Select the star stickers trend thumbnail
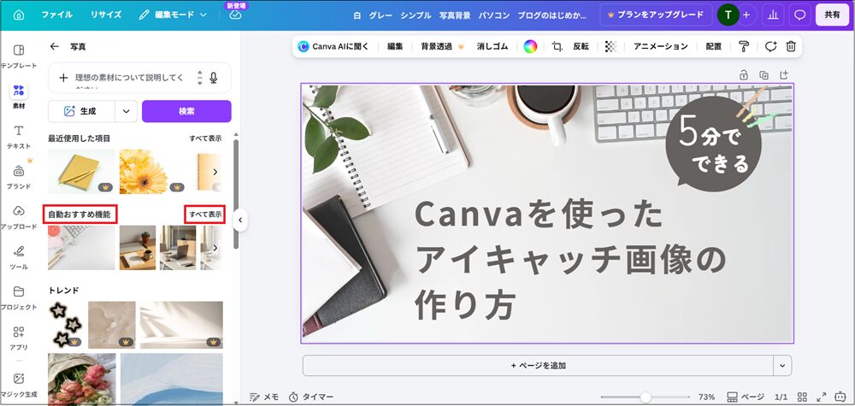Screen dimensions: 855x406 66,325
